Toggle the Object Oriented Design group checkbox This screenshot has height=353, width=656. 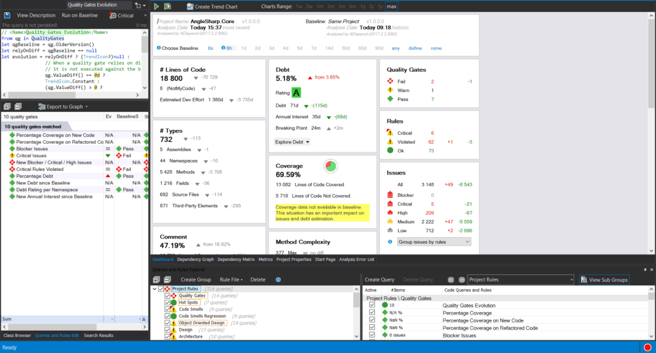click(x=167, y=323)
